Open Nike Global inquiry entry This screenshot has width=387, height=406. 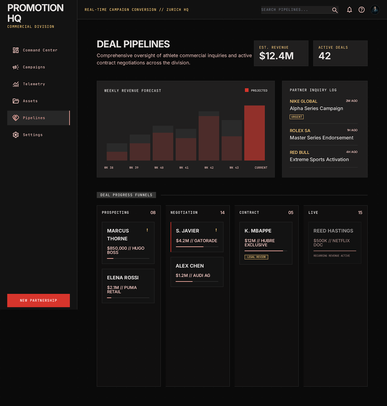coord(324,109)
